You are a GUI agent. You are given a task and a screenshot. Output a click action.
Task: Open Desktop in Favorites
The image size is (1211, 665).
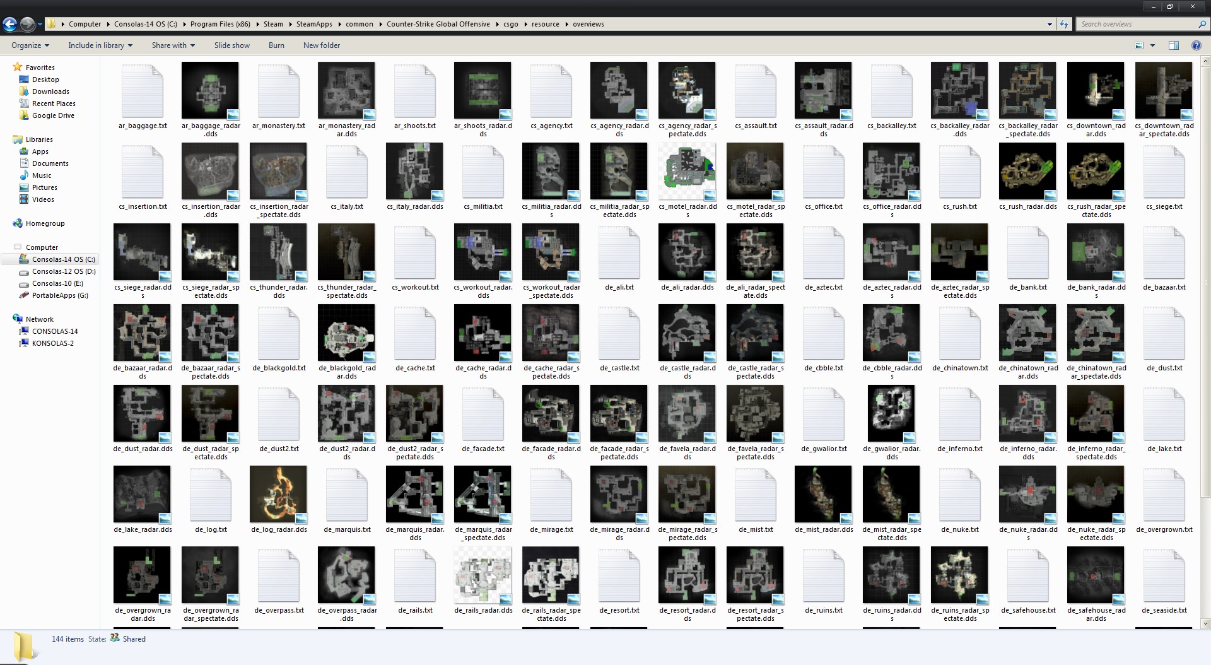(45, 79)
